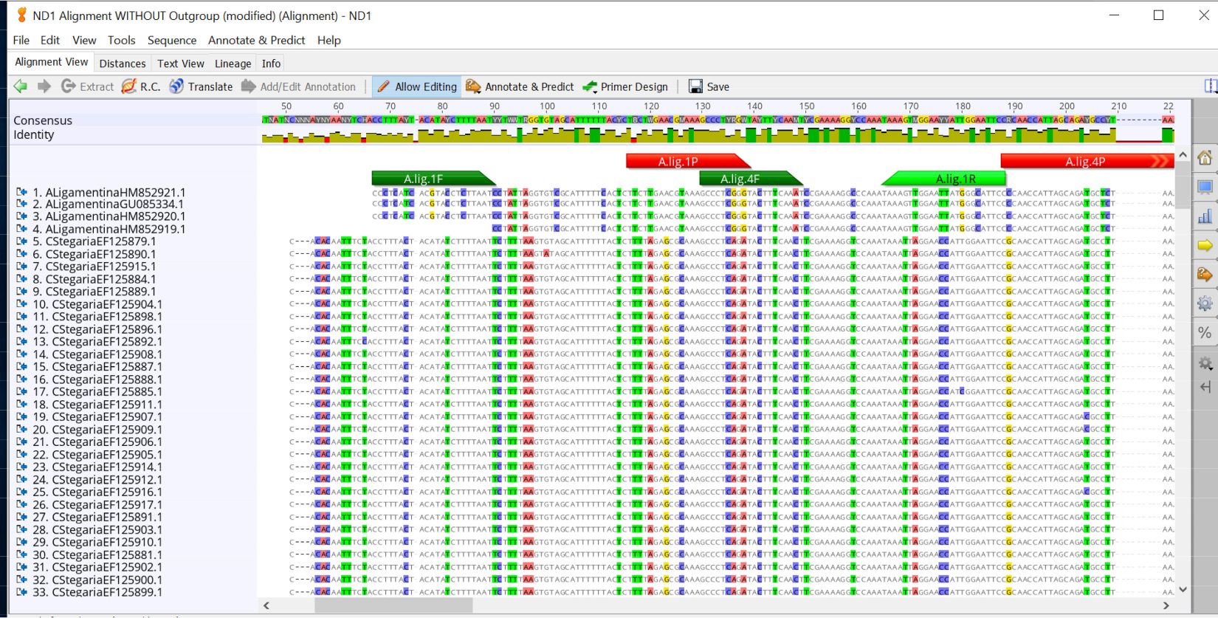Click the Translate tool icon
The image size is (1218, 618).
(176, 86)
